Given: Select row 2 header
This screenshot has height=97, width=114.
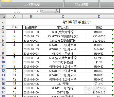Looking at the screenshot, I should (3, 27).
